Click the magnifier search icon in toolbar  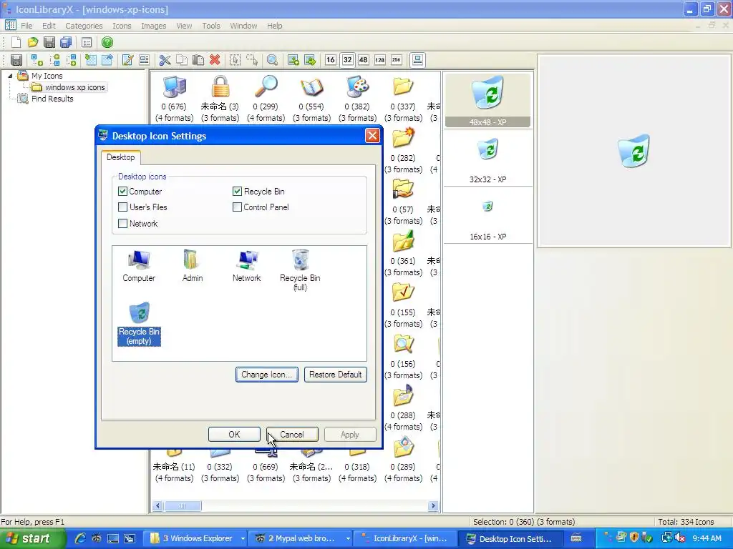(x=272, y=60)
